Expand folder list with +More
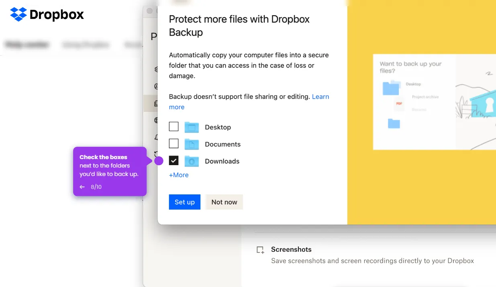Image resolution: width=496 pixels, height=287 pixels. 179,175
